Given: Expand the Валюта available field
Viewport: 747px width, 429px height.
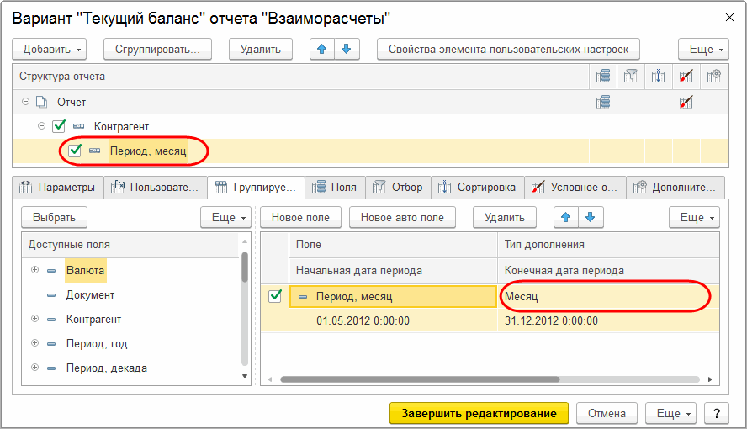Looking at the screenshot, I should coord(34,270).
